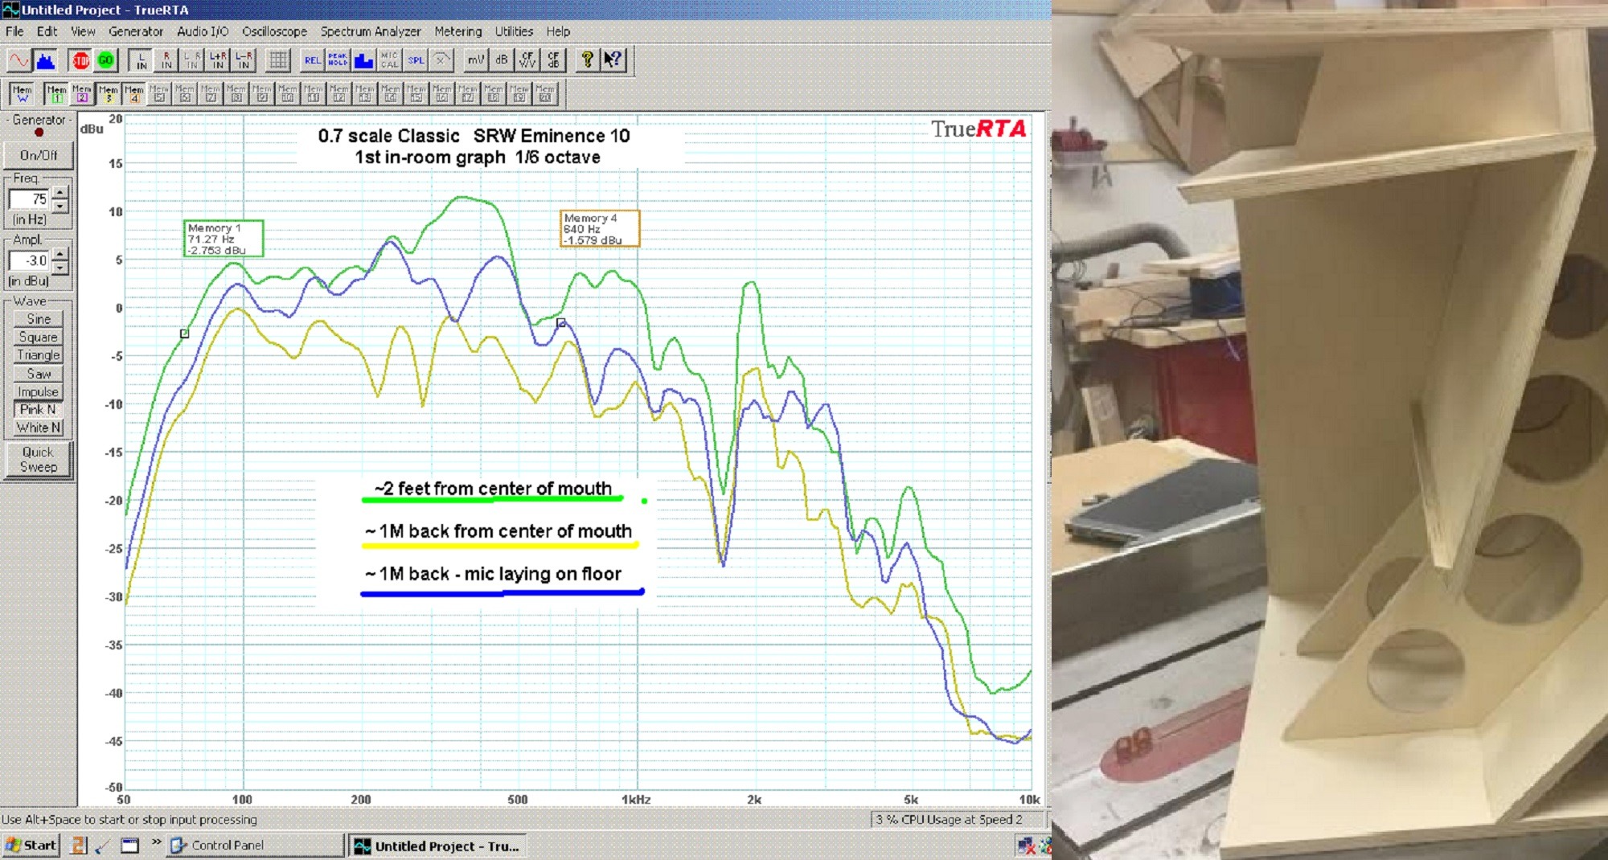
Task: Select the Square waveform option
Action: point(38,338)
